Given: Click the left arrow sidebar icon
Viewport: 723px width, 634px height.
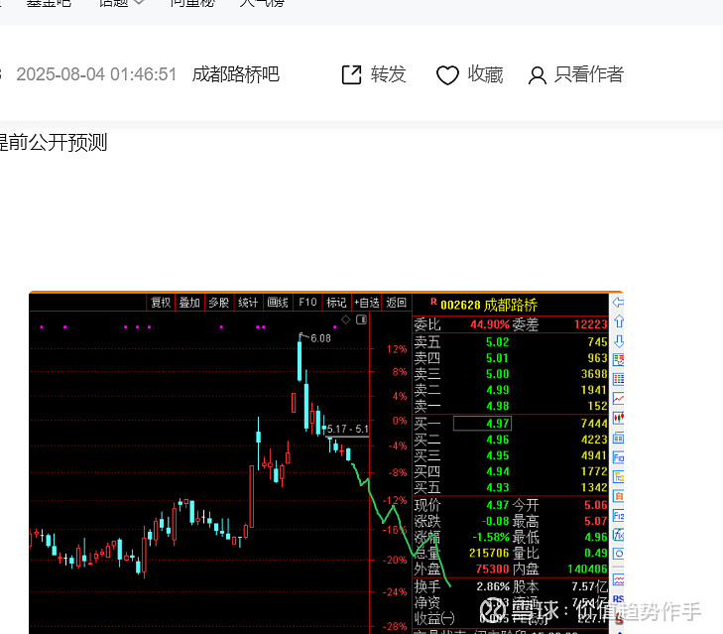Looking at the screenshot, I should [x=618, y=303].
